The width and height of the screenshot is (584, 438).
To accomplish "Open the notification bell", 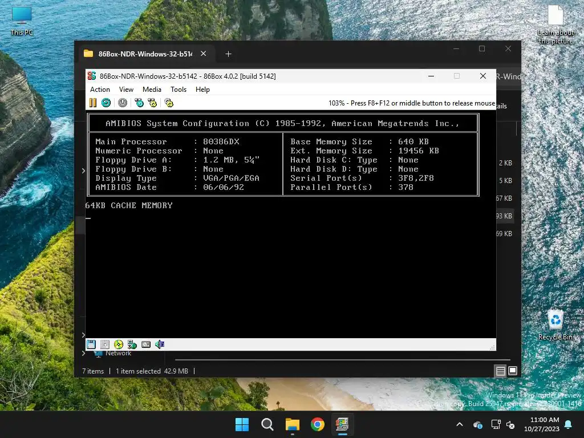I will point(569,424).
